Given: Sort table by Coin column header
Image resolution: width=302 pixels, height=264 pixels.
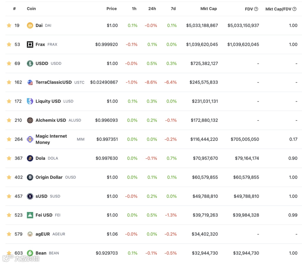Looking at the screenshot, I should (x=31, y=9).
